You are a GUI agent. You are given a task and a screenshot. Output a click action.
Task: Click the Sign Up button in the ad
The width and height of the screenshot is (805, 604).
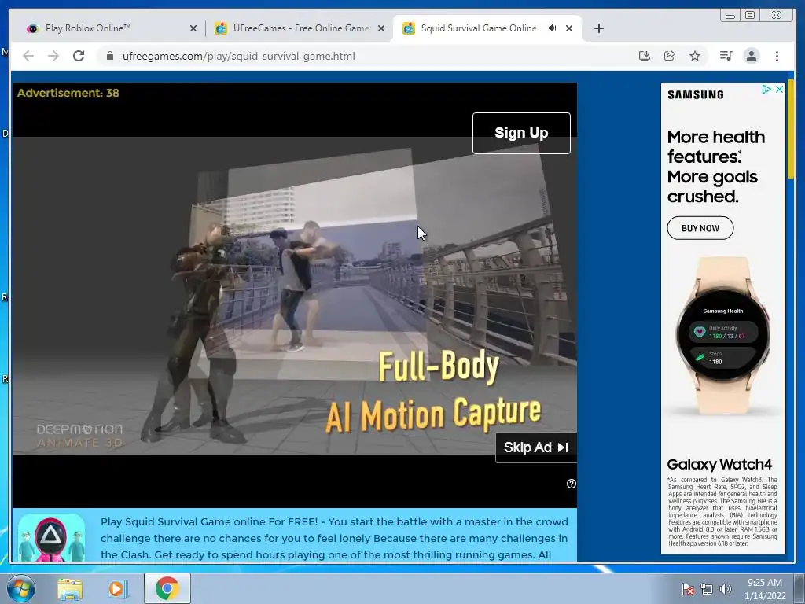coord(521,133)
